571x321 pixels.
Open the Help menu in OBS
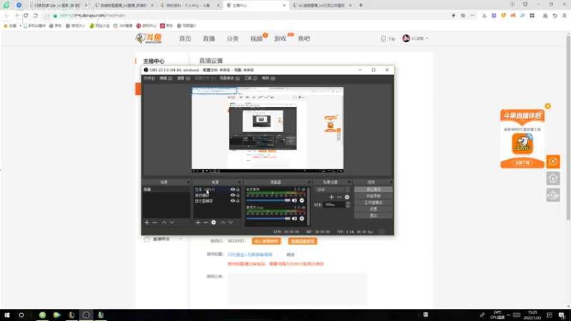(x=268, y=78)
